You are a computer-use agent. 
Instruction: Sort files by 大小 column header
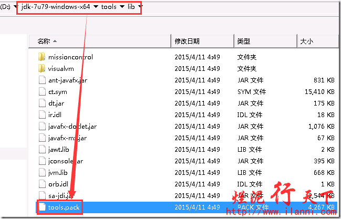tap(306, 40)
